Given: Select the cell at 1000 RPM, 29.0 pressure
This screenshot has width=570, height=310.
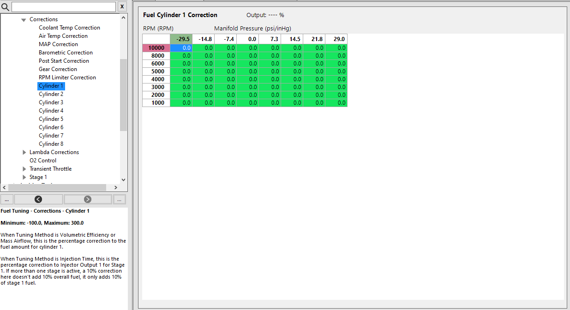Looking at the screenshot, I should click(x=336, y=103).
